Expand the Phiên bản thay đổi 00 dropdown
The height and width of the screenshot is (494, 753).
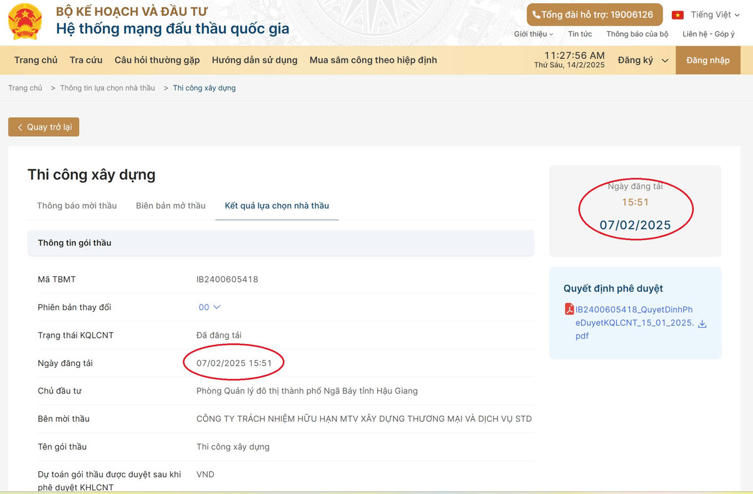tap(209, 307)
